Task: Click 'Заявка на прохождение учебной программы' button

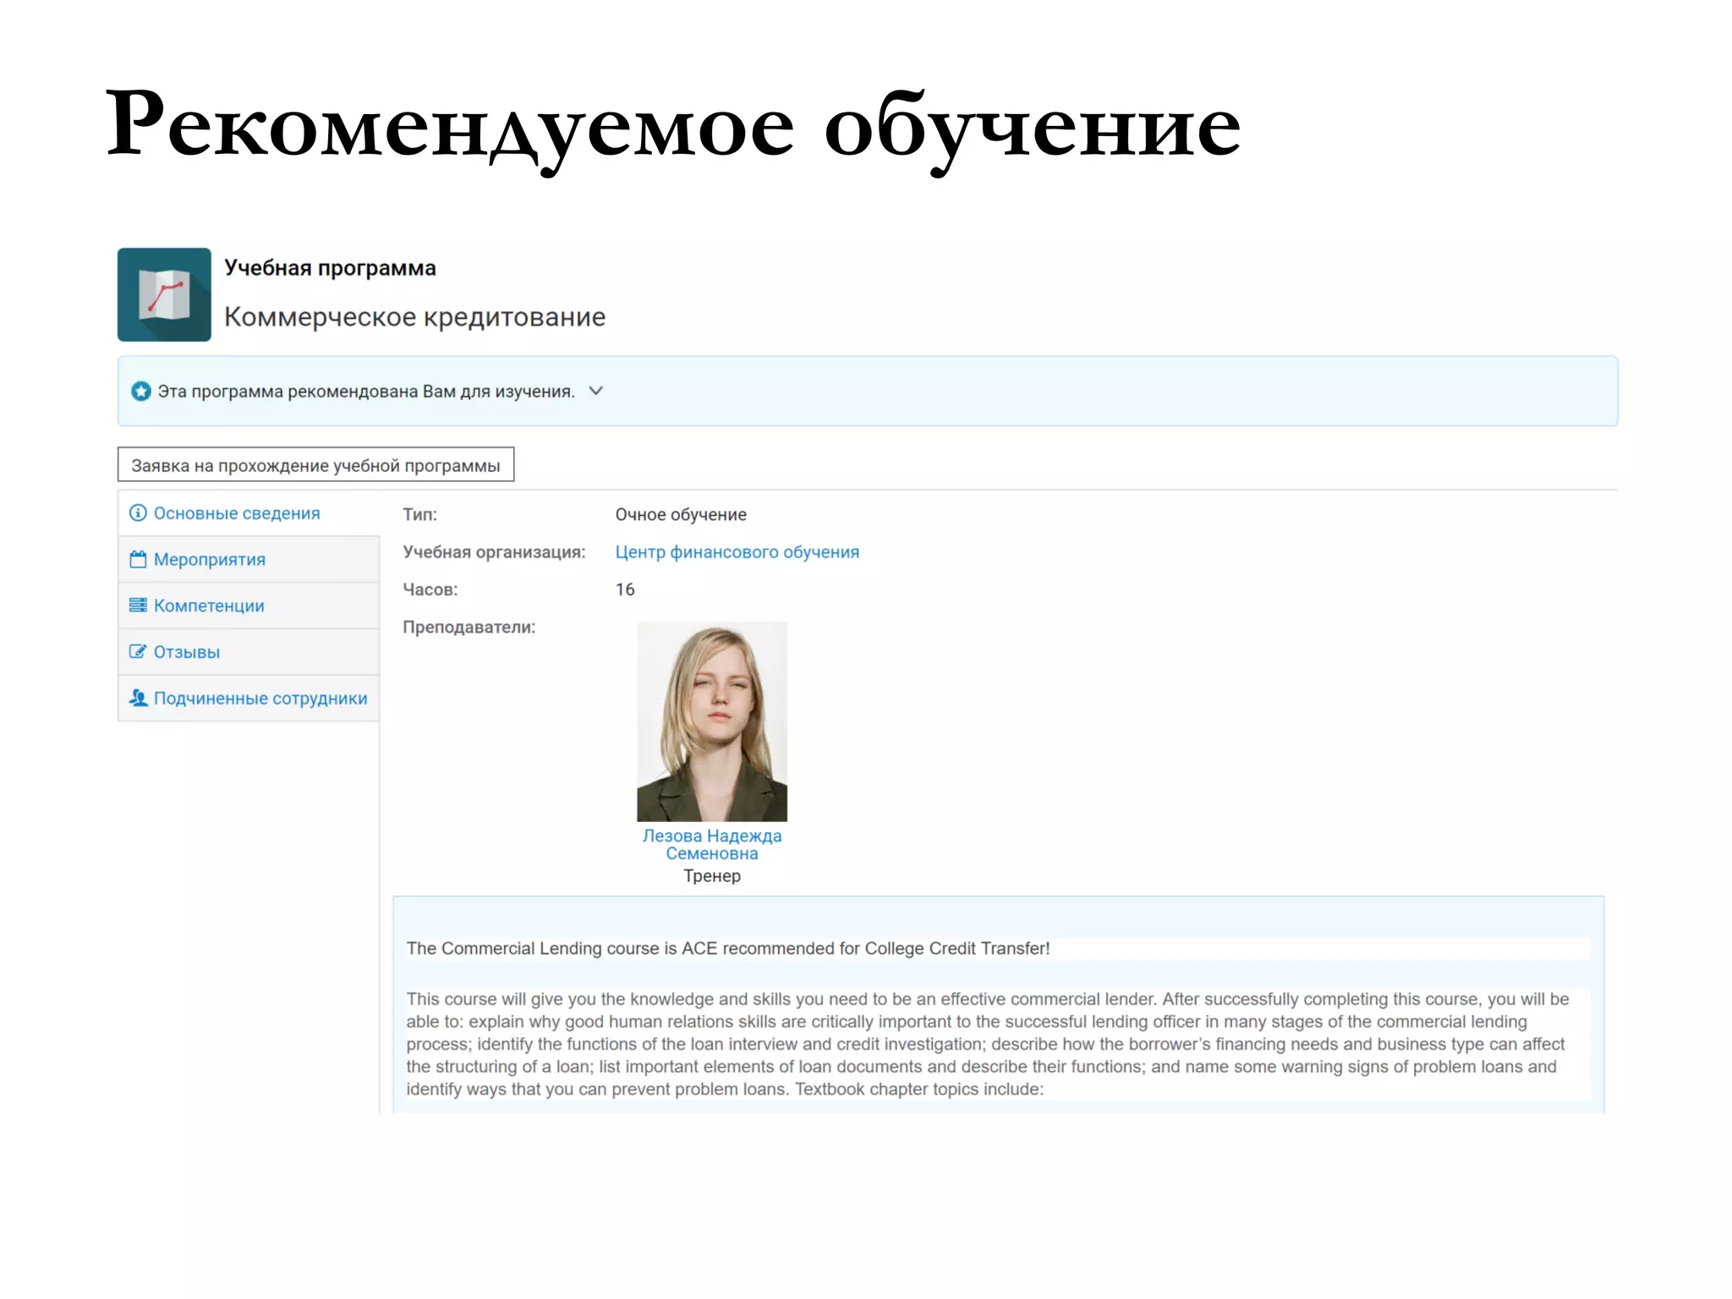Action: (x=315, y=465)
